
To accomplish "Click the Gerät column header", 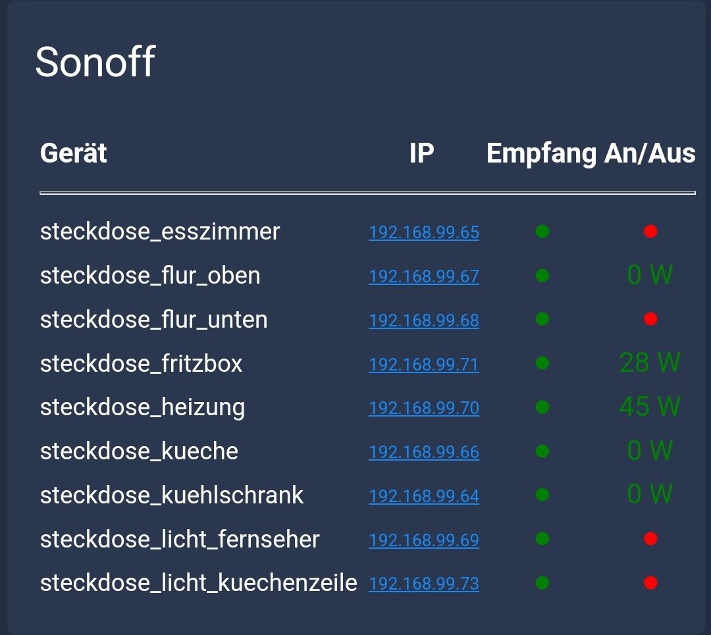I will point(74,153).
